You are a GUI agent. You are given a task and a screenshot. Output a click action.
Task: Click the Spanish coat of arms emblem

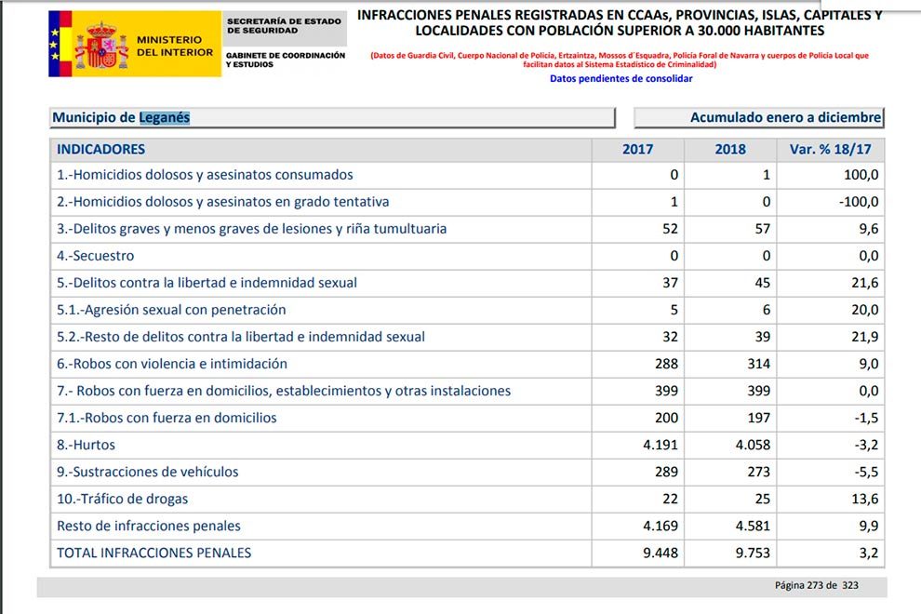pos(101,44)
